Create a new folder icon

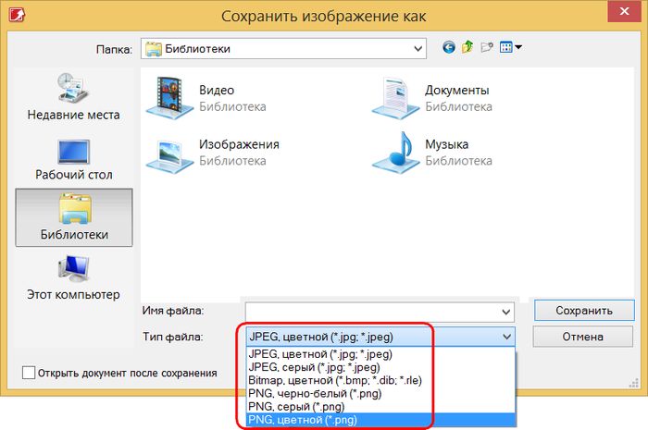(x=487, y=47)
